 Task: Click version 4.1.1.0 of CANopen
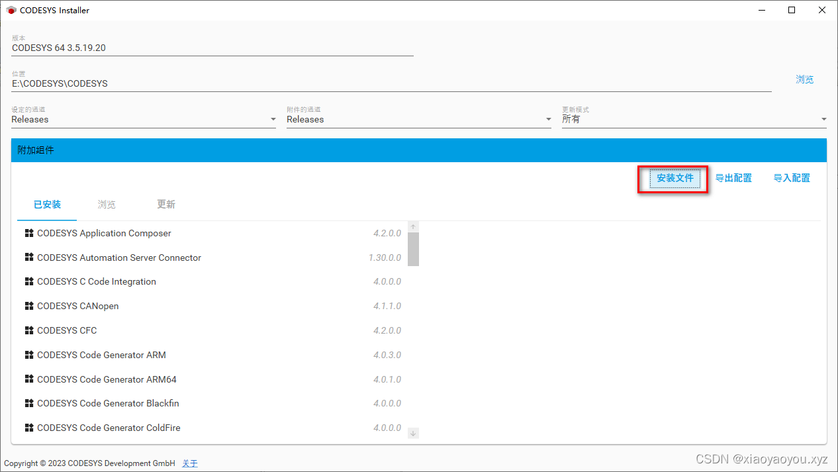pos(387,306)
